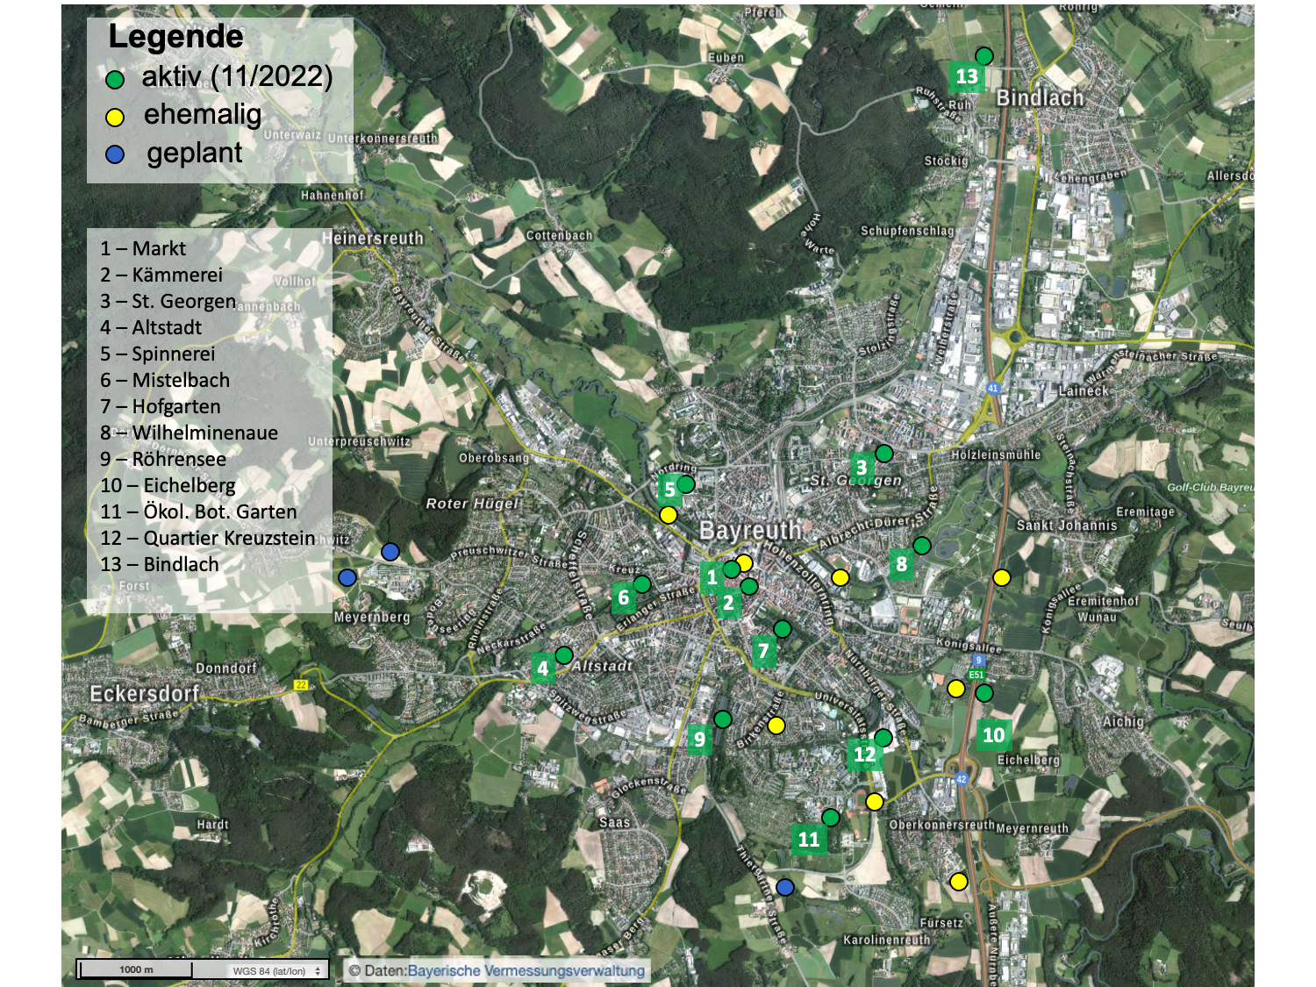Click list entry '9 – Röhrensee'
1316x987 pixels.
163,459
